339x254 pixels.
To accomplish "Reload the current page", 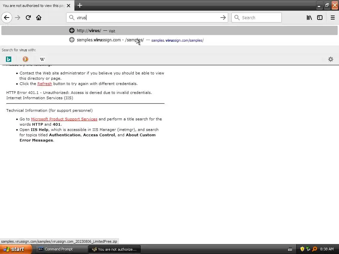I will pos(28,18).
